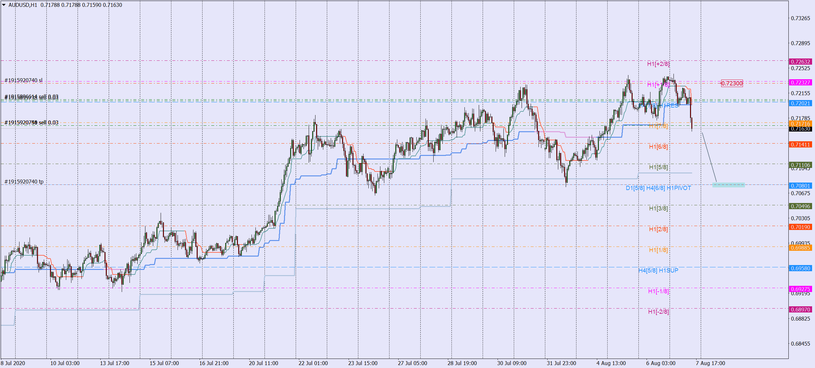Click the H1[-1/8] level label
The image size is (815, 368).
click(x=658, y=291)
